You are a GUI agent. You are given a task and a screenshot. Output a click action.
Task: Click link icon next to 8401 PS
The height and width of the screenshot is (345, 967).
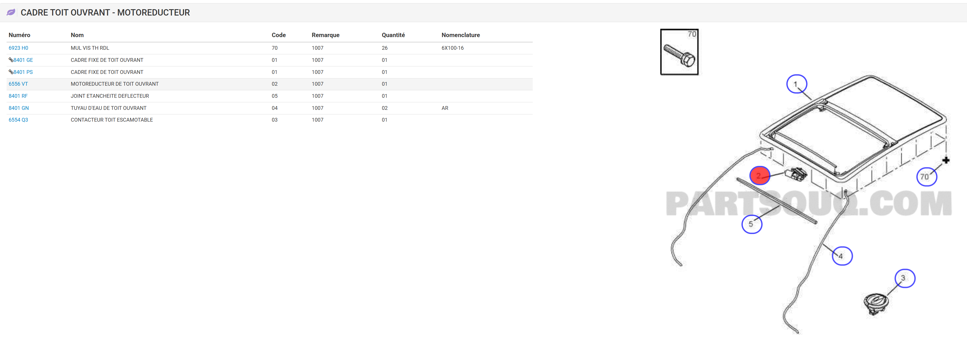[11, 72]
